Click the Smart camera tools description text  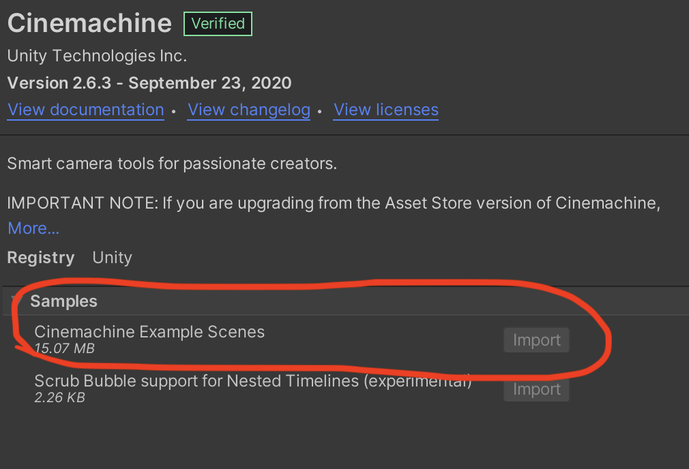click(172, 164)
